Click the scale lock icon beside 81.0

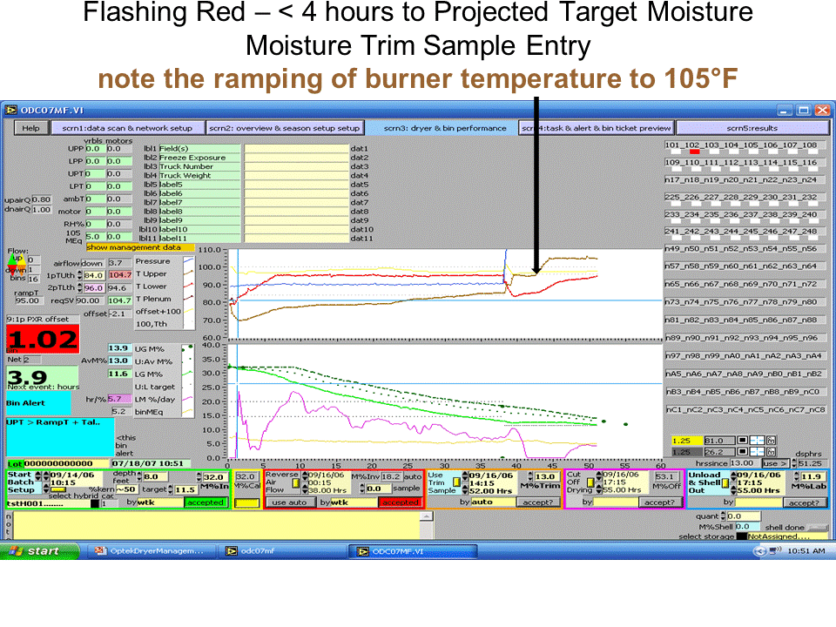click(742, 441)
